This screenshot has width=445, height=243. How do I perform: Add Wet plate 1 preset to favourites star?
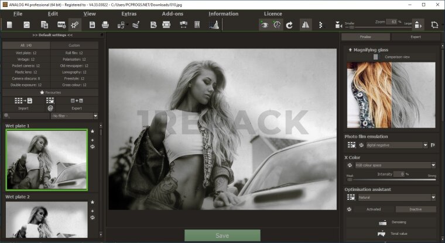[92, 131]
